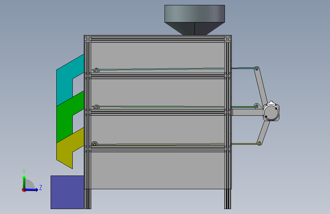Click the blue Z axis arrow
This screenshot has height=214, width=330.
click(x=32, y=190)
